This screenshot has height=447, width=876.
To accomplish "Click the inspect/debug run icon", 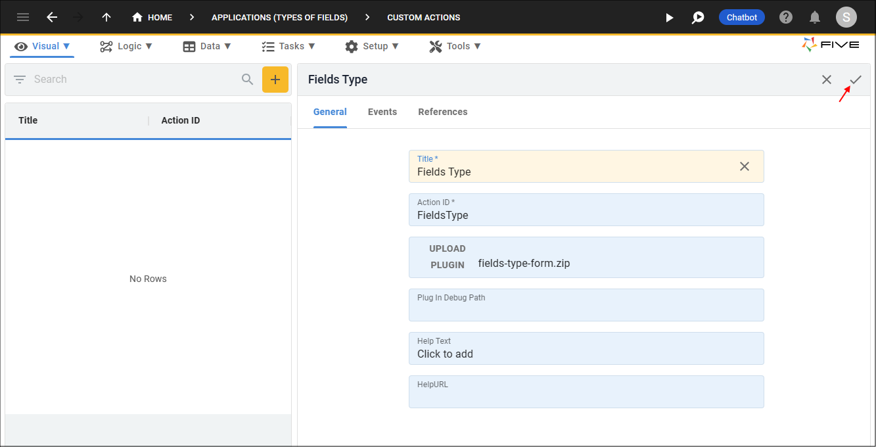I will pyautogui.click(x=698, y=18).
